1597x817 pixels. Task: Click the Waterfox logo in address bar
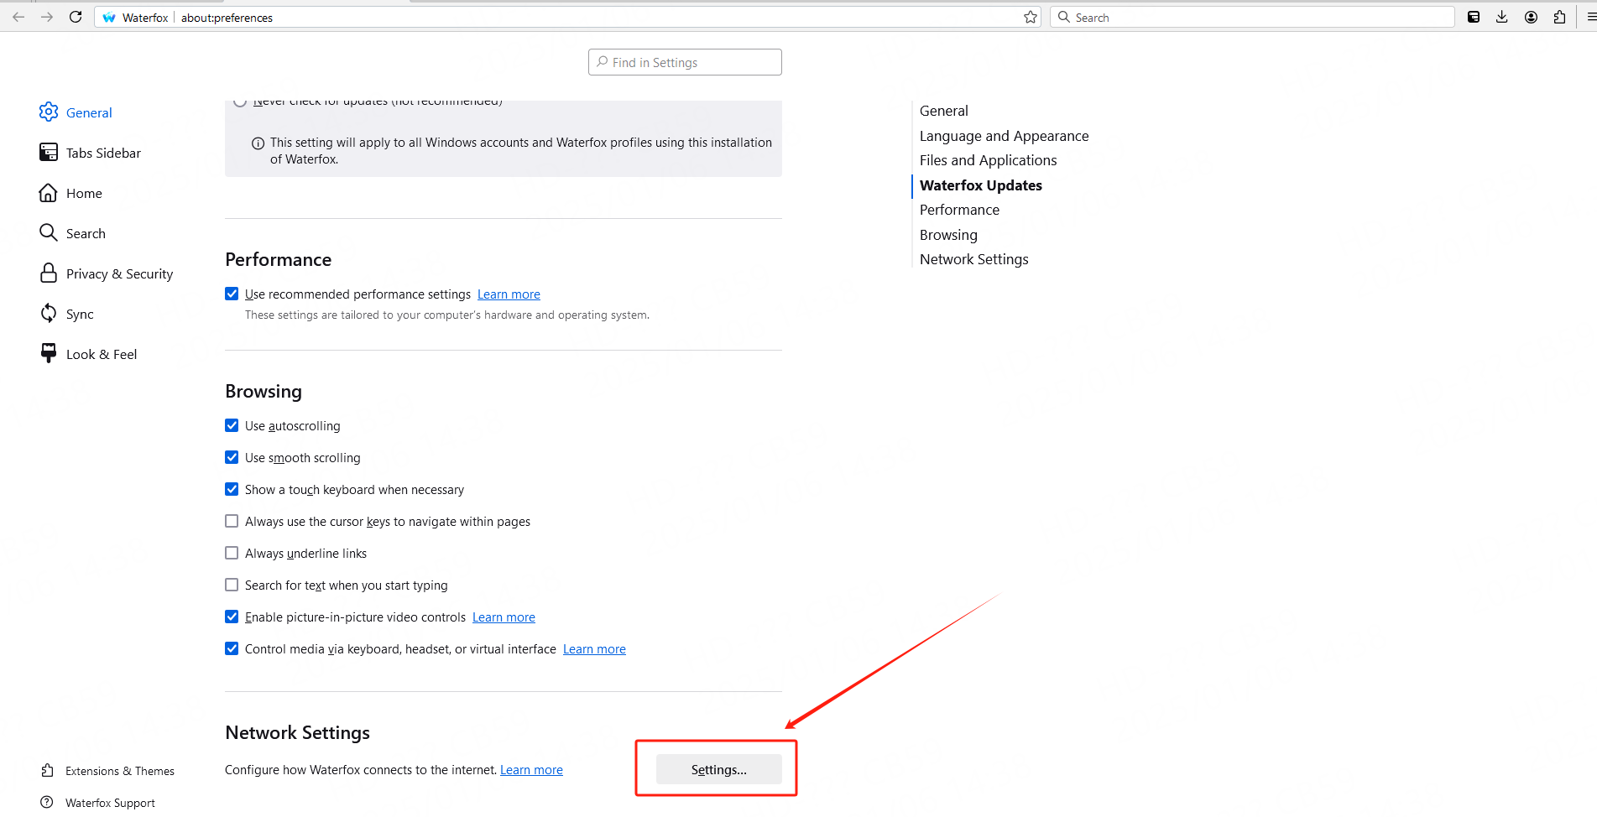pos(109,18)
